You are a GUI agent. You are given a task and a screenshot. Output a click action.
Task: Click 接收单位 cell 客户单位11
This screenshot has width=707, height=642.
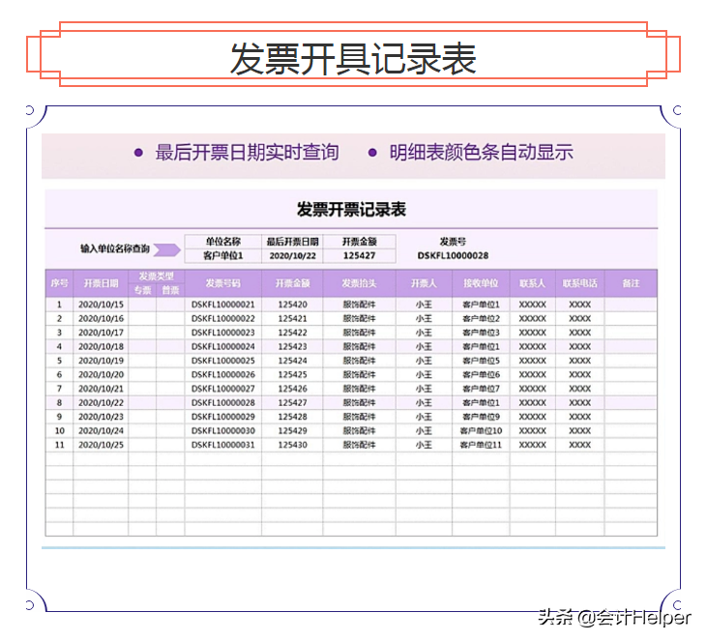point(481,445)
